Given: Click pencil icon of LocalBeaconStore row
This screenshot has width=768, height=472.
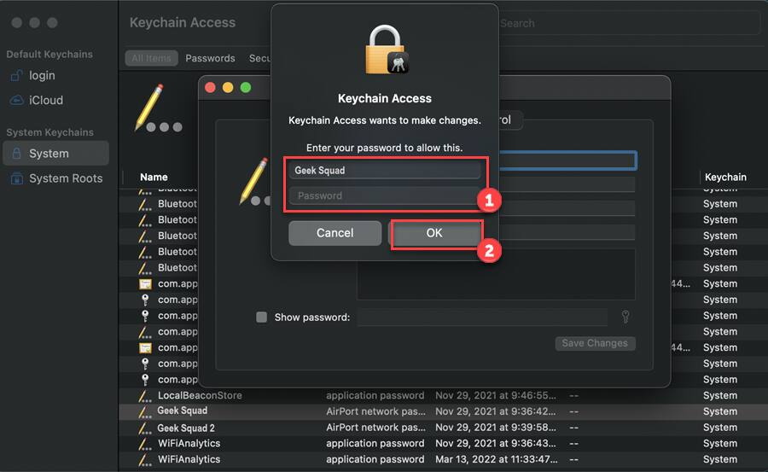Looking at the screenshot, I should pos(144,395).
